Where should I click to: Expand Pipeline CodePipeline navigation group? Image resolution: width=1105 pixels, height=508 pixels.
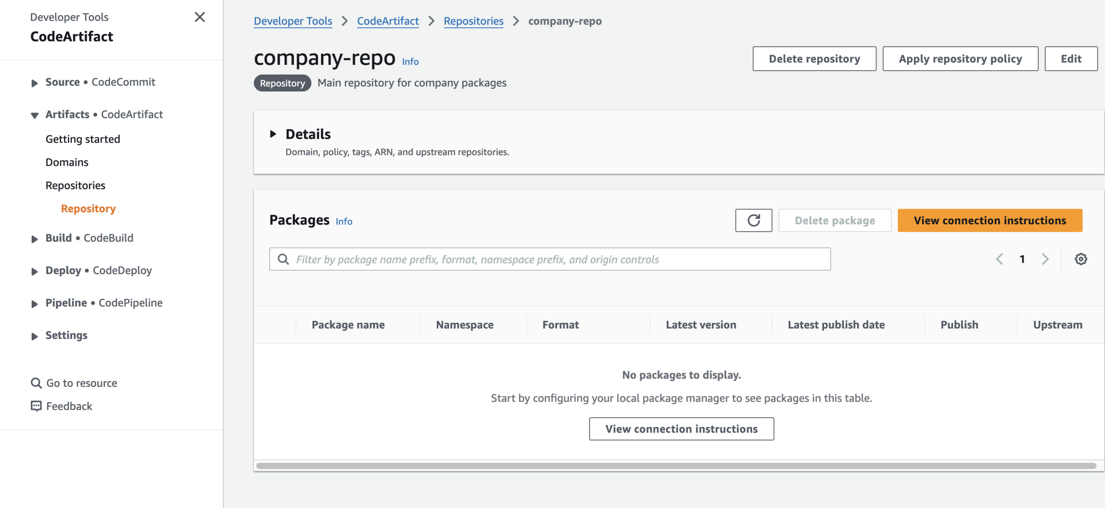[x=34, y=304]
